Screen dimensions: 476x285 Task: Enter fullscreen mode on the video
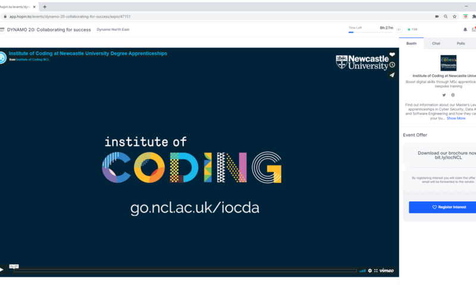tap(376, 270)
